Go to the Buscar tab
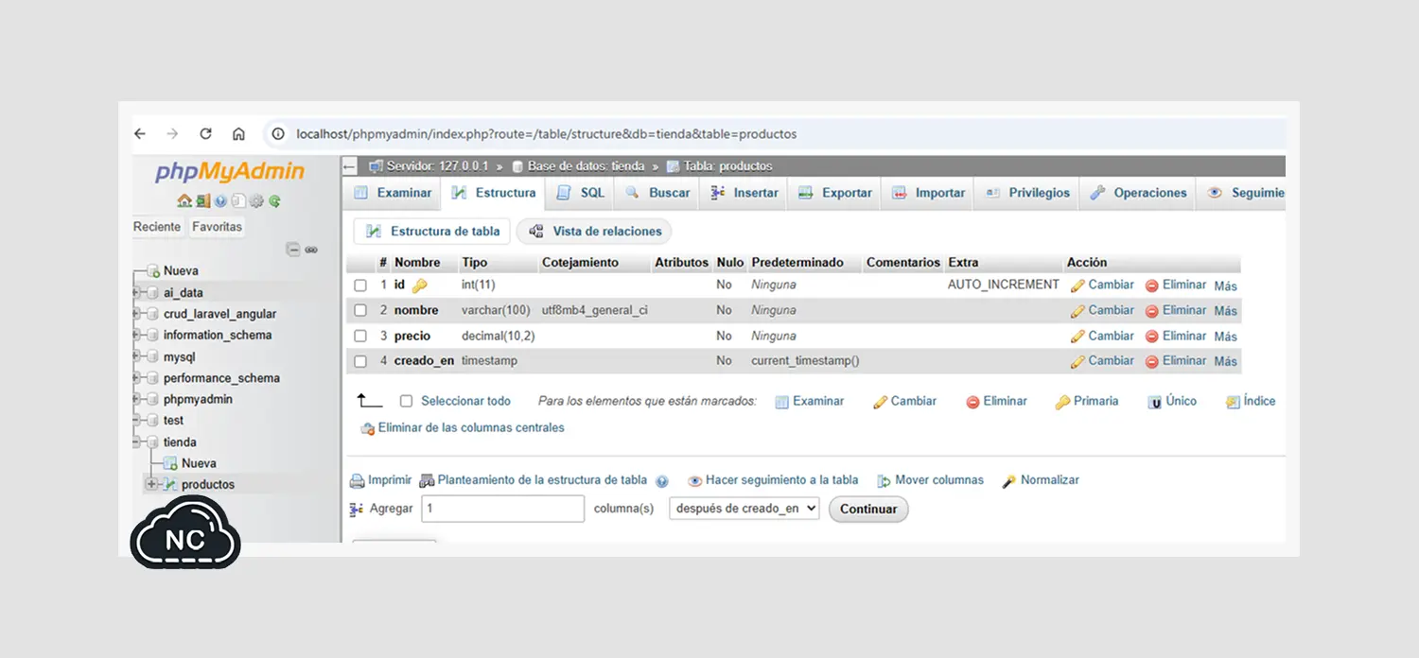This screenshot has width=1419, height=658. point(657,193)
